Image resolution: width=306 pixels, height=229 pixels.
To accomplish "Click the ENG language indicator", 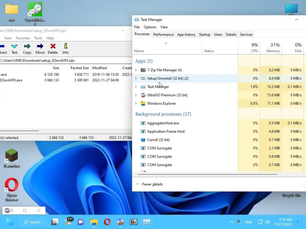I will pos(249,222).
